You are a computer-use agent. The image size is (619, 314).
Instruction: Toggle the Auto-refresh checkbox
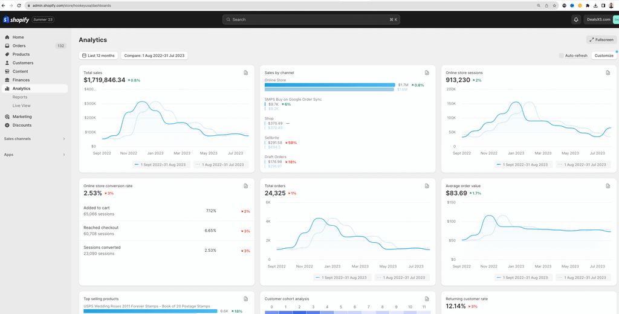click(562, 56)
